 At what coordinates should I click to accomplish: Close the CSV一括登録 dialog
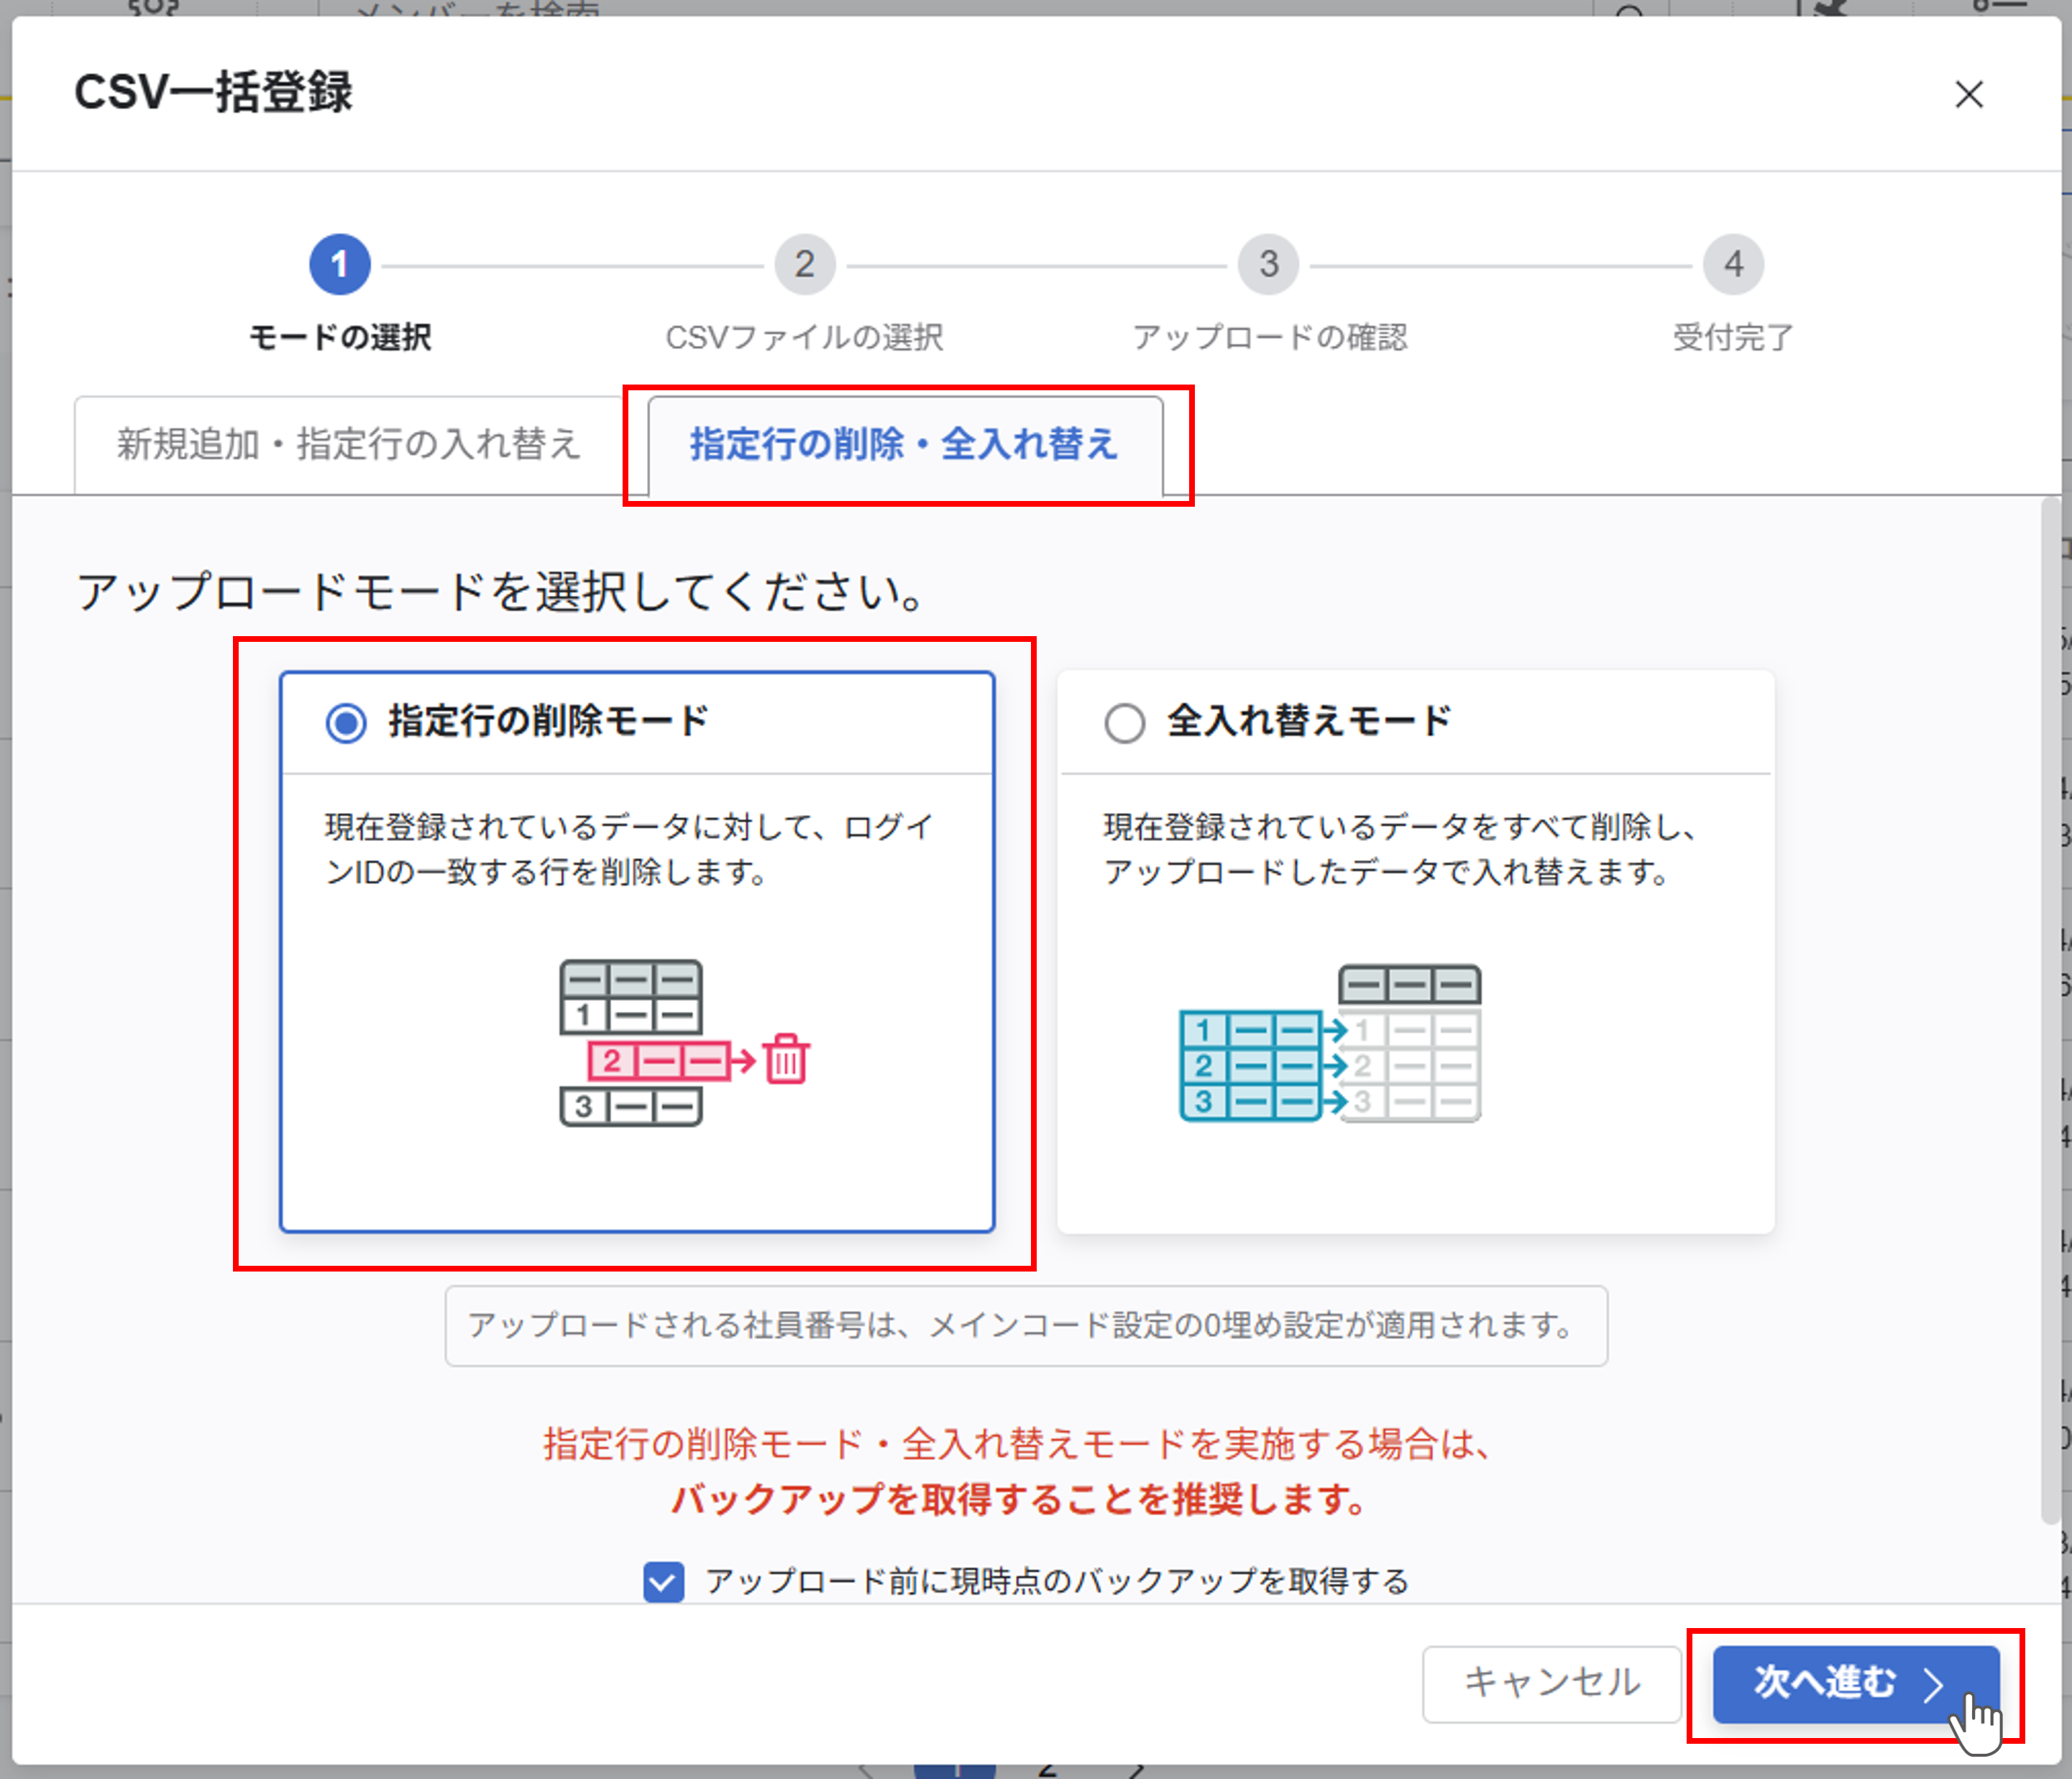pos(1968,95)
